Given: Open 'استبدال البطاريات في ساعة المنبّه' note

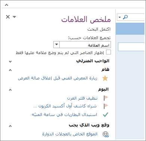Looking at the screenshot, I should [64, 115].
